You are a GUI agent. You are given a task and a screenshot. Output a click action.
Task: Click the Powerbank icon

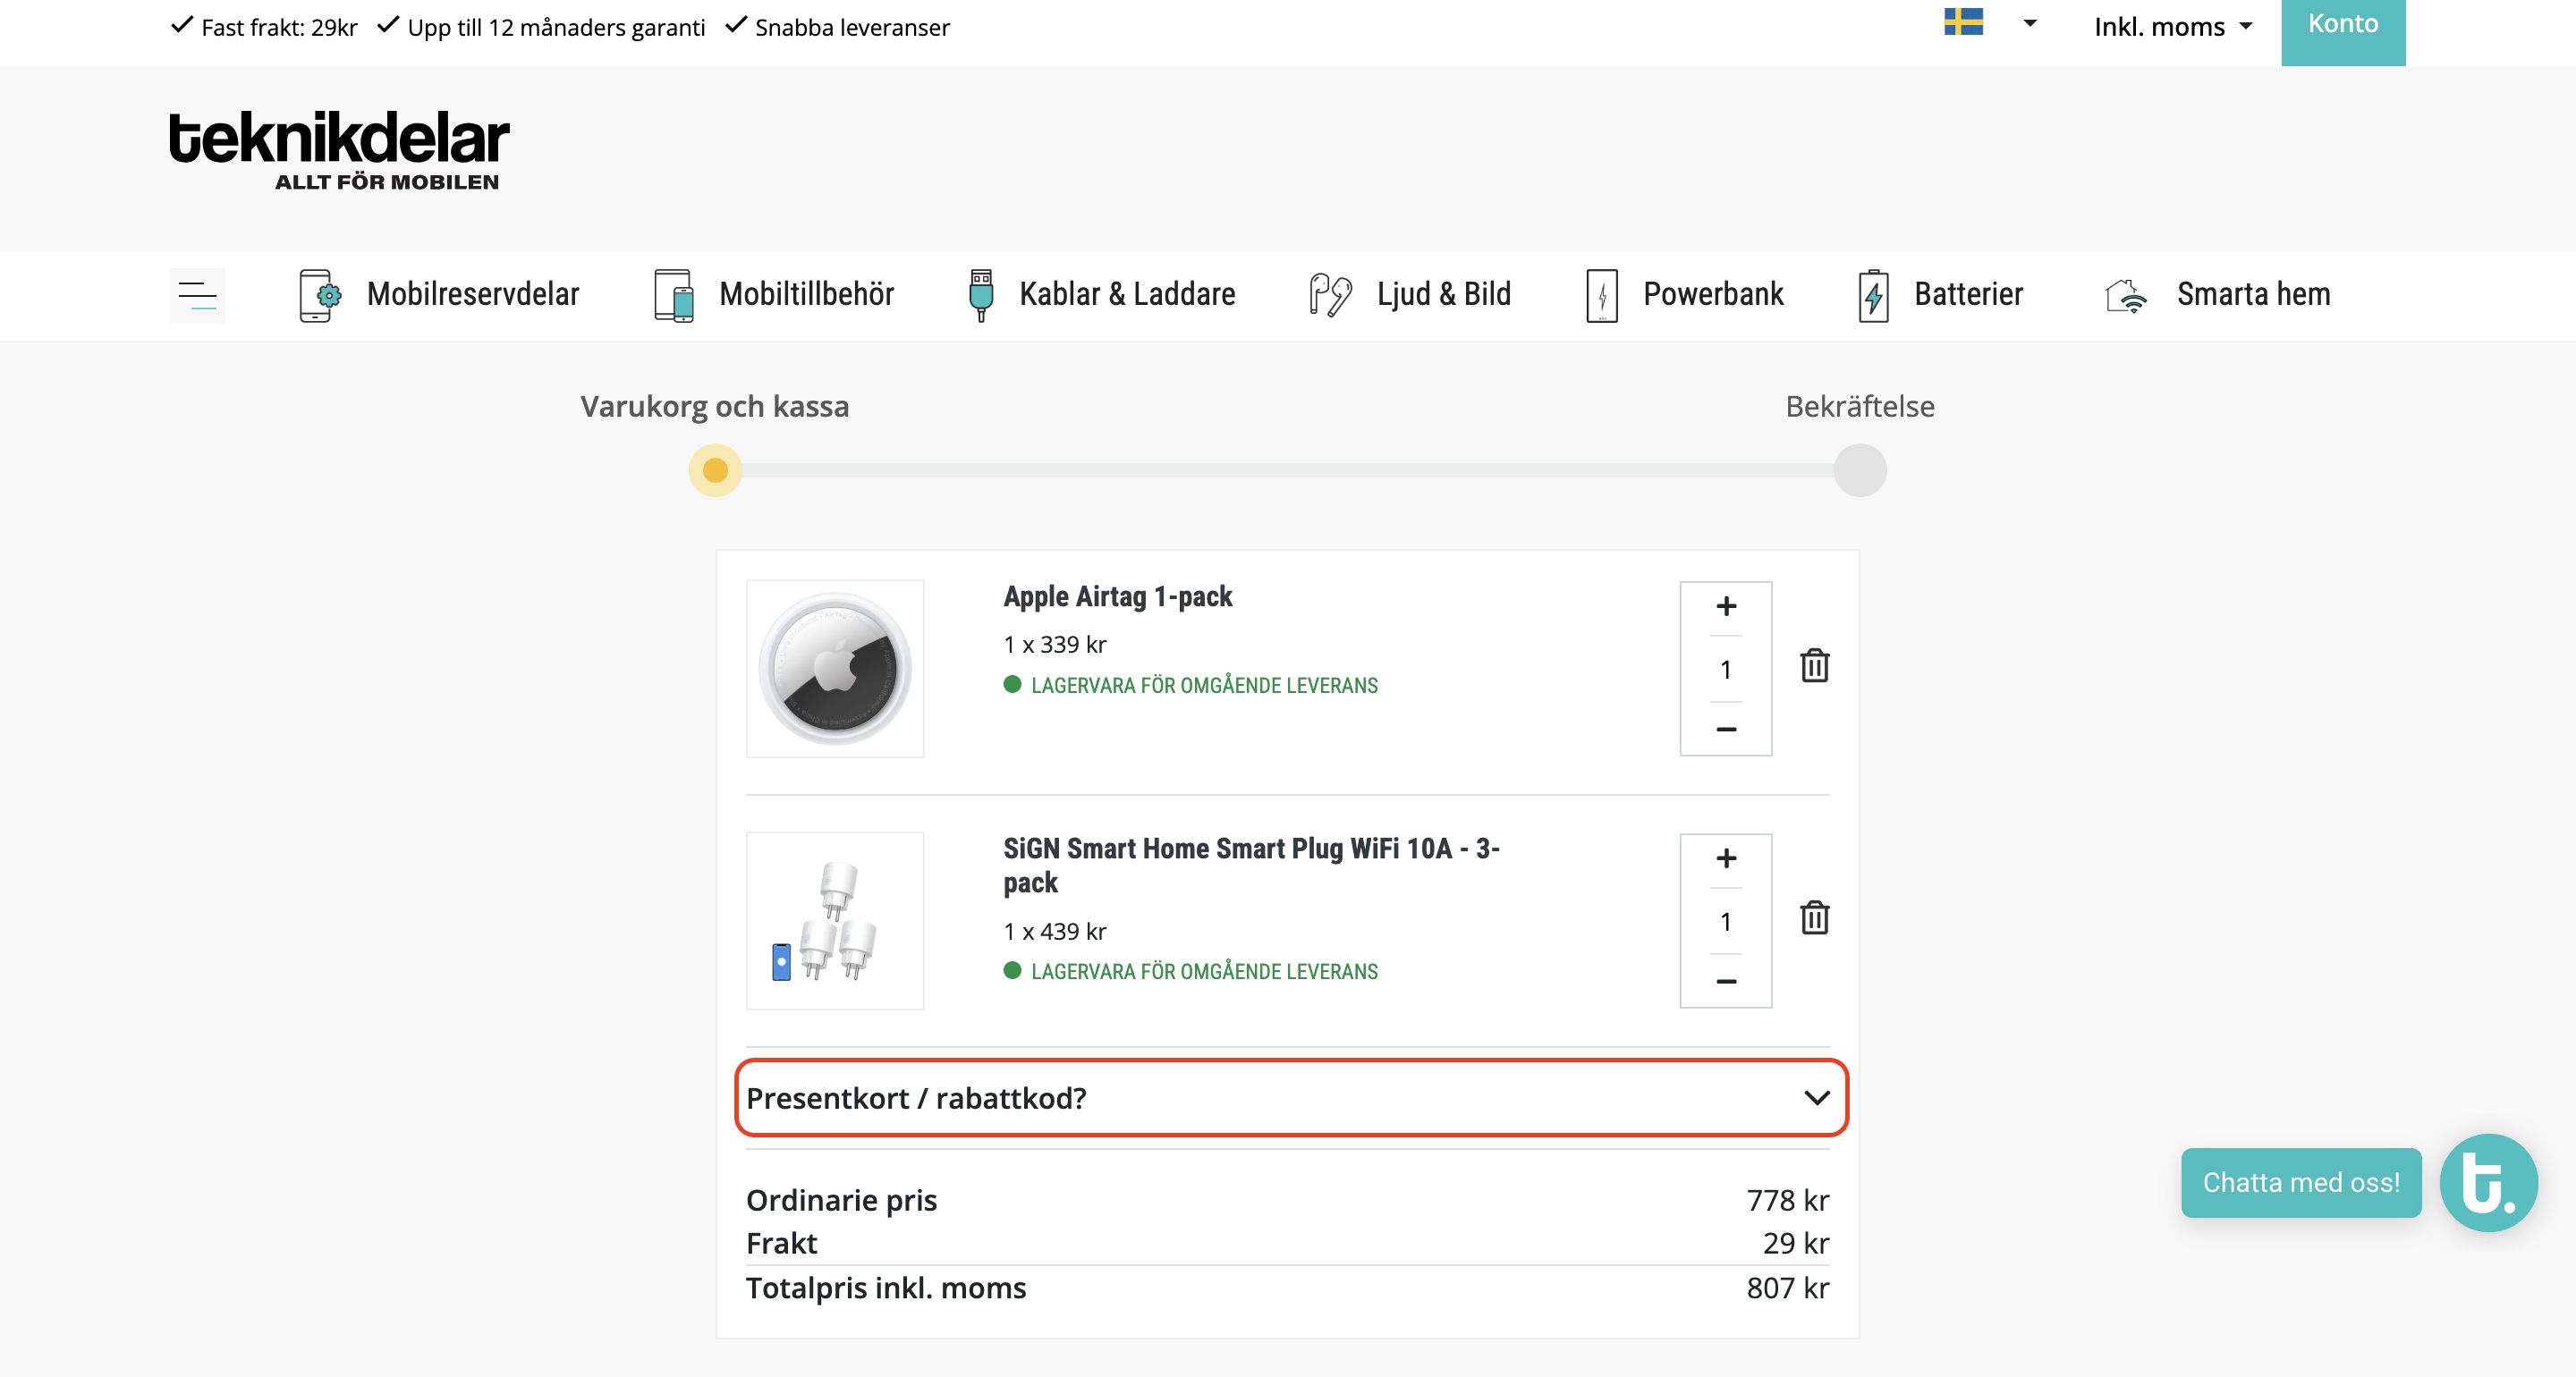[1601, 295]
